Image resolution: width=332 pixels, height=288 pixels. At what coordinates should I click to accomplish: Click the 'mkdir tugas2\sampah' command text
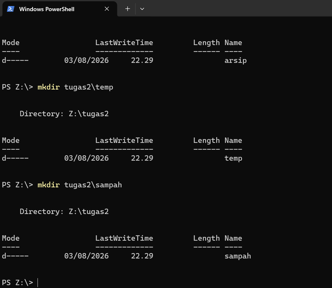tap(80, 185)
